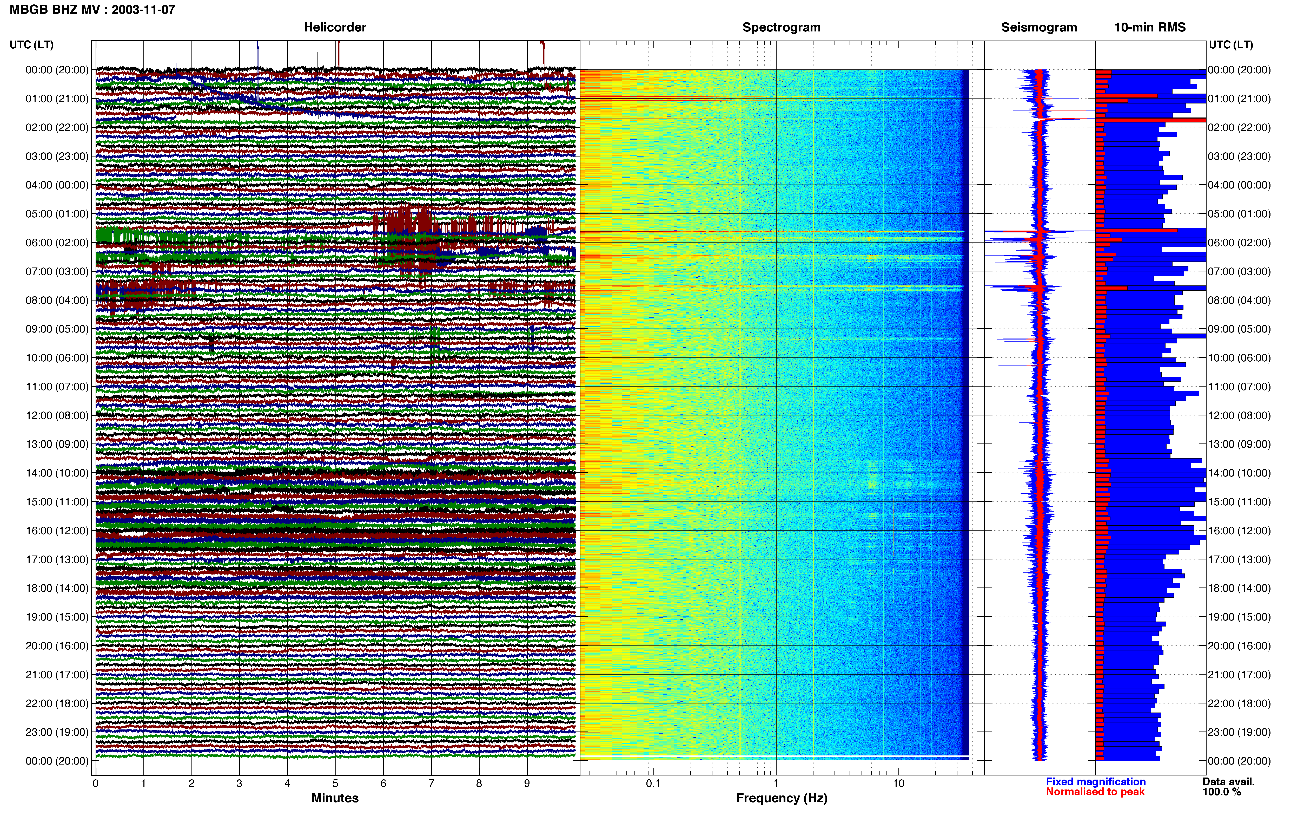Click the right 'UTC (LT)' axis label
Screen dimensions: 1304x816
[x=1231, y=45]
